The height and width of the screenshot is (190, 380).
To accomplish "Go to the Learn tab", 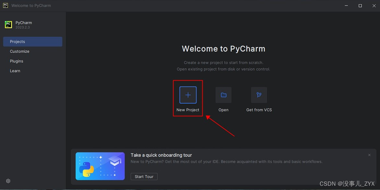I will tap(33, 71).
